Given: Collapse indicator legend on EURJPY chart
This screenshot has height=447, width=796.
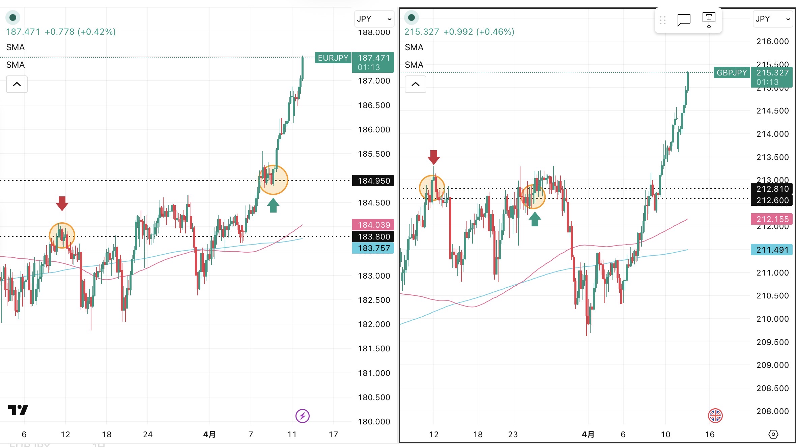Looking at the screenshot, I should 17,84.
